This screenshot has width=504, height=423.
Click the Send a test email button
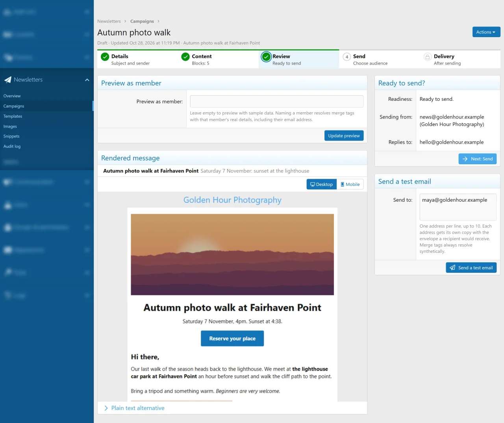tap(471, 268)
